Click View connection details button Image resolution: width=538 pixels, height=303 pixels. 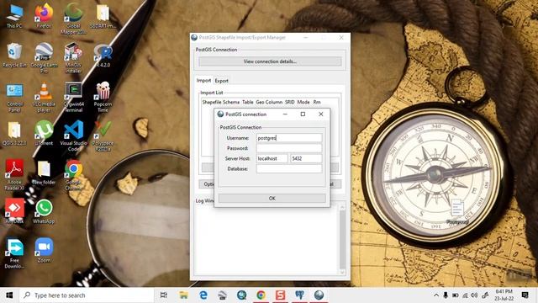coord(270,61)
